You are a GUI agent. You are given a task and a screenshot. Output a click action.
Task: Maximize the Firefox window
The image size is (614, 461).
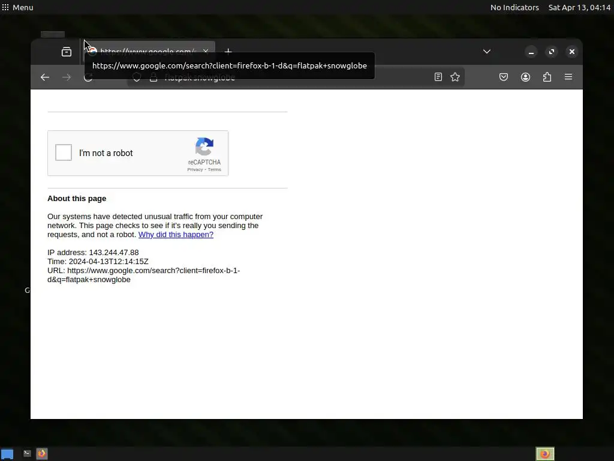coord(552,52)
